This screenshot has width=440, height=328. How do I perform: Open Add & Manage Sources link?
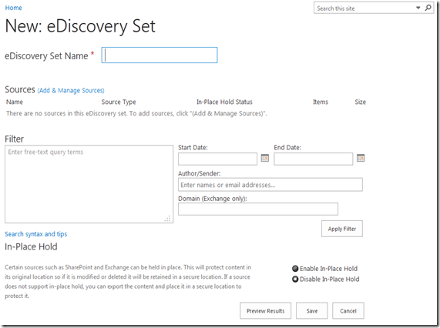(71, 91)
